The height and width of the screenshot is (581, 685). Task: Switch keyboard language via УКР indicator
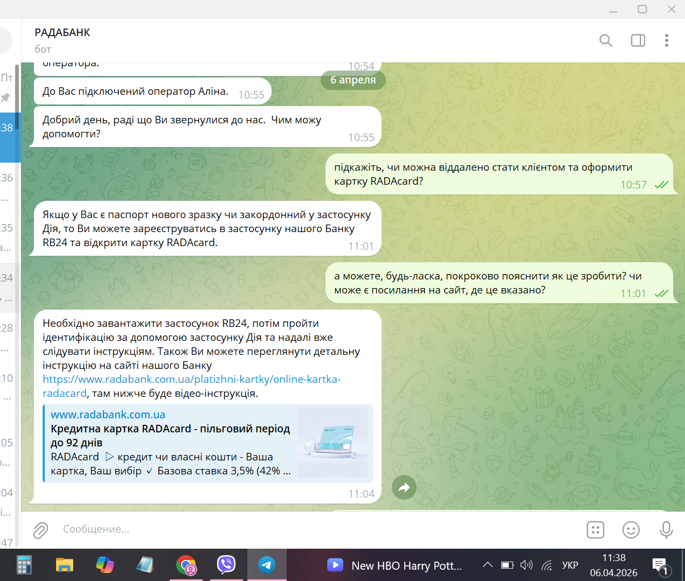click(570, 565)
